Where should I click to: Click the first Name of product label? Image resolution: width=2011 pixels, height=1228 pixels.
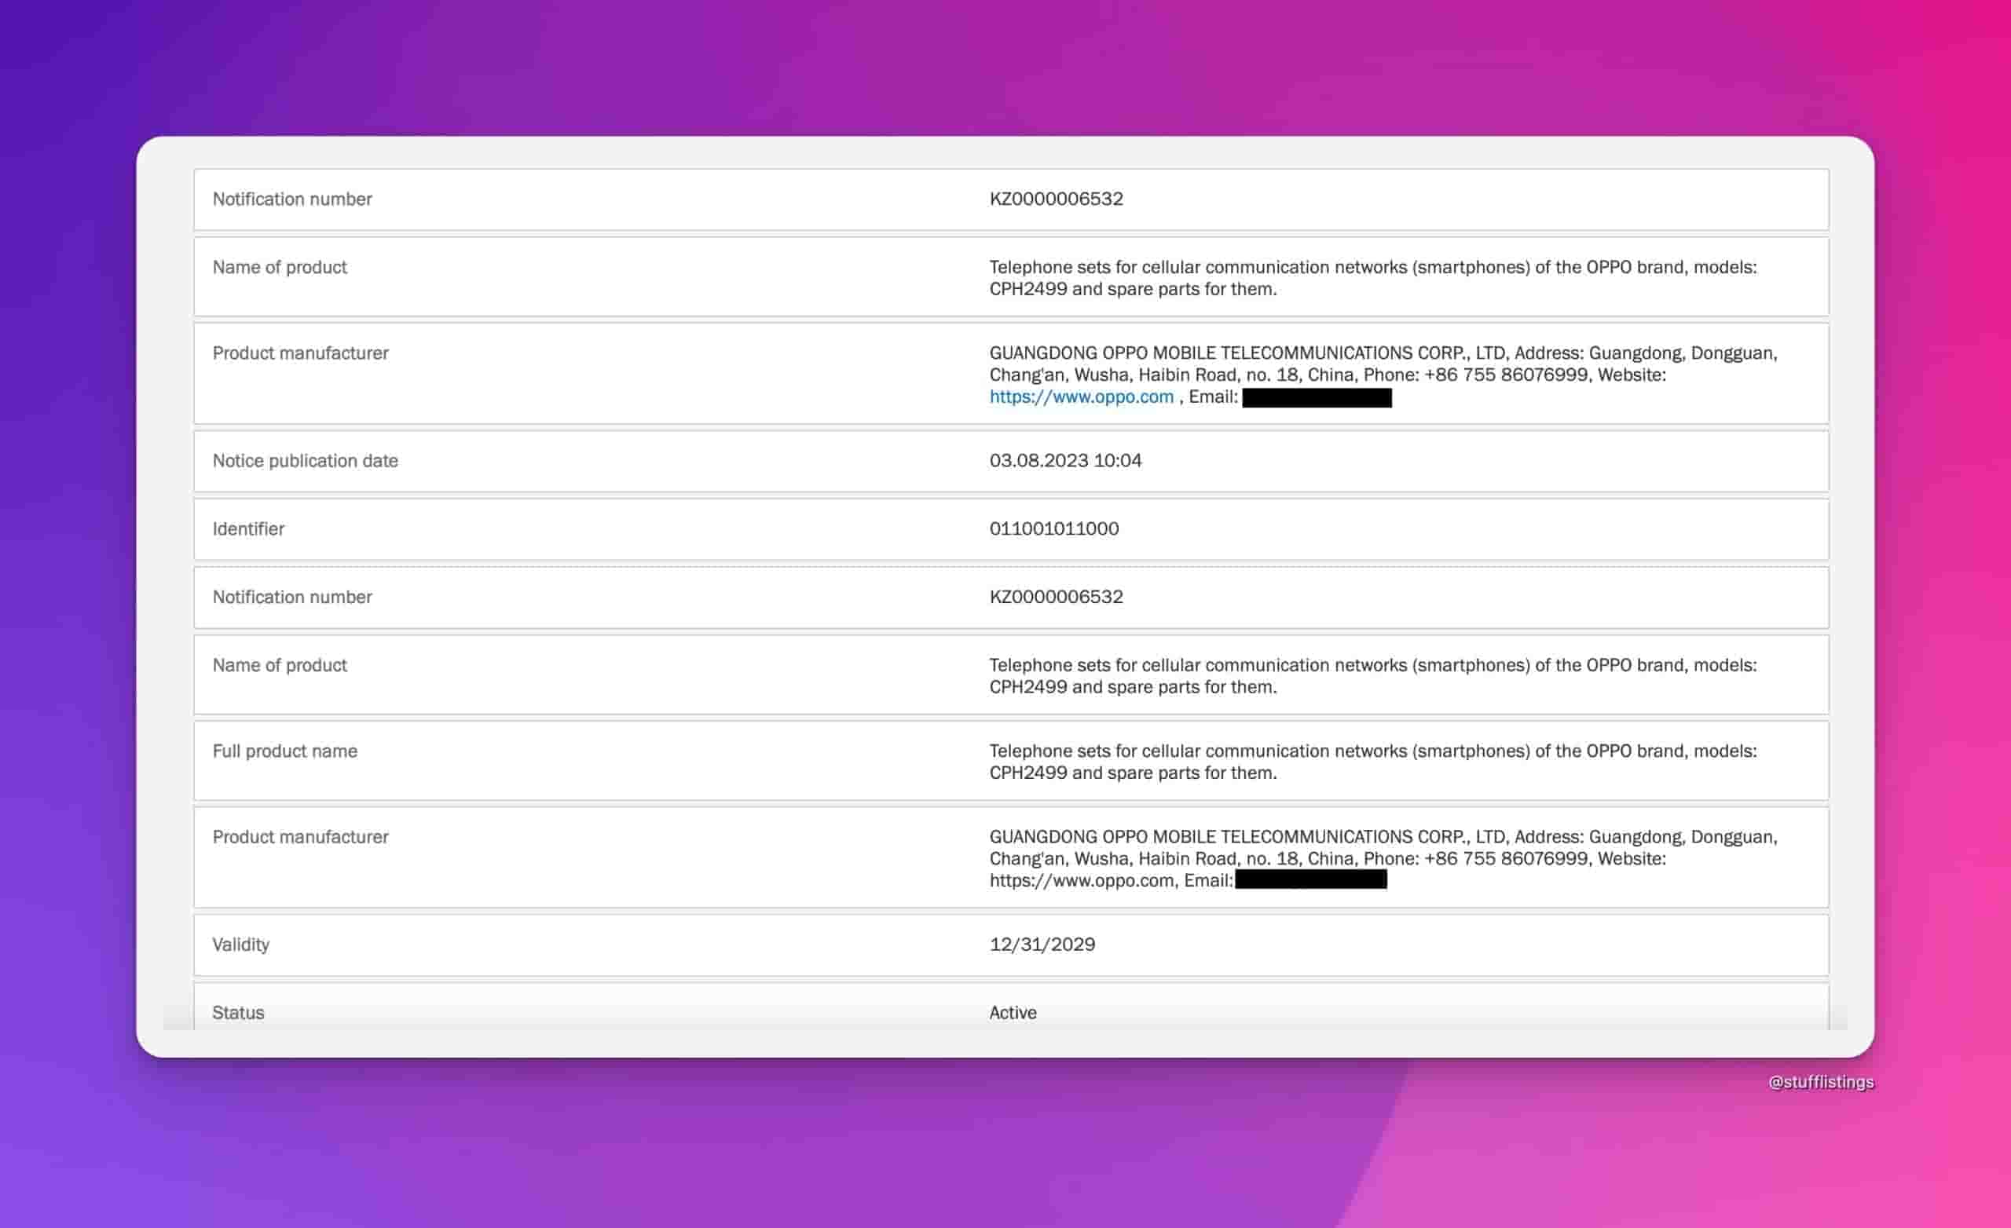click(x=279, y=268)
